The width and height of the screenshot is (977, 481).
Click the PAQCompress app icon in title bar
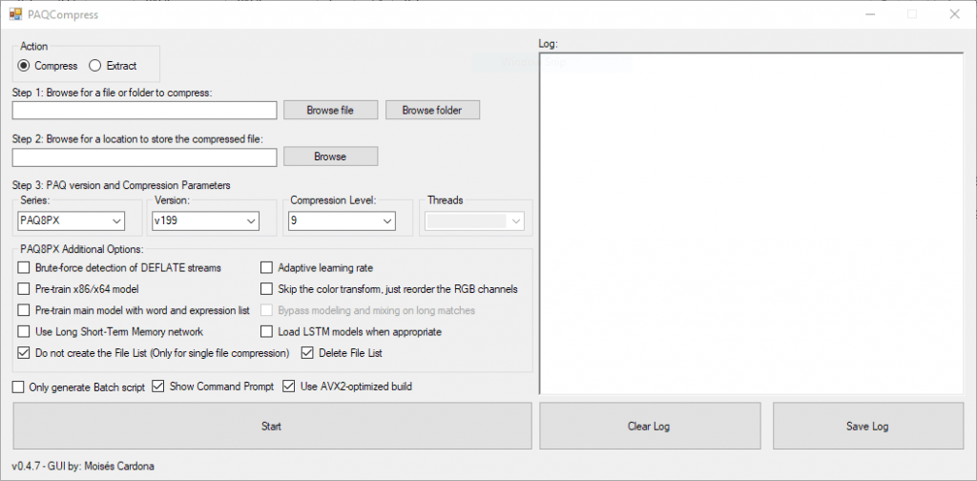15,14
